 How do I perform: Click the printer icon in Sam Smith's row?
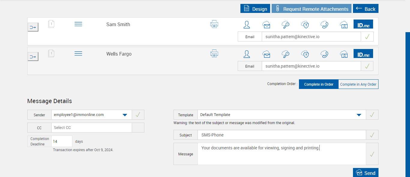click(214, 24)
